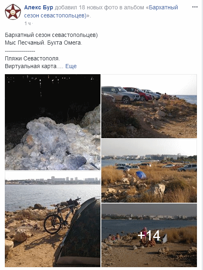Open the parked cars on cliff photo
203x270 pixels.
pos(149,106)
